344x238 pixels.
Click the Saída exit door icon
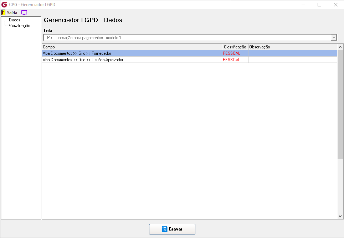(3, 12)
